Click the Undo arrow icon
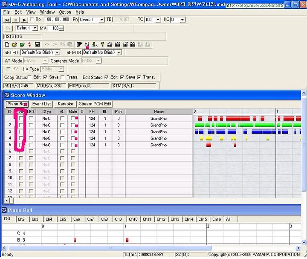Viewport: 307px width, 259px height. tap(47, 44)
